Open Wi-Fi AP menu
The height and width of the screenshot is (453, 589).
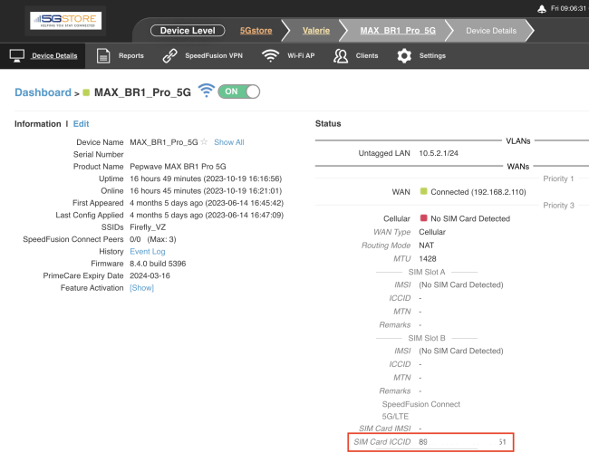point(301,55)
